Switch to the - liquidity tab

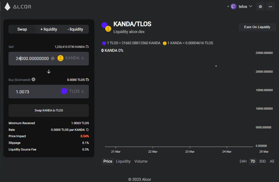click(75, 29)
